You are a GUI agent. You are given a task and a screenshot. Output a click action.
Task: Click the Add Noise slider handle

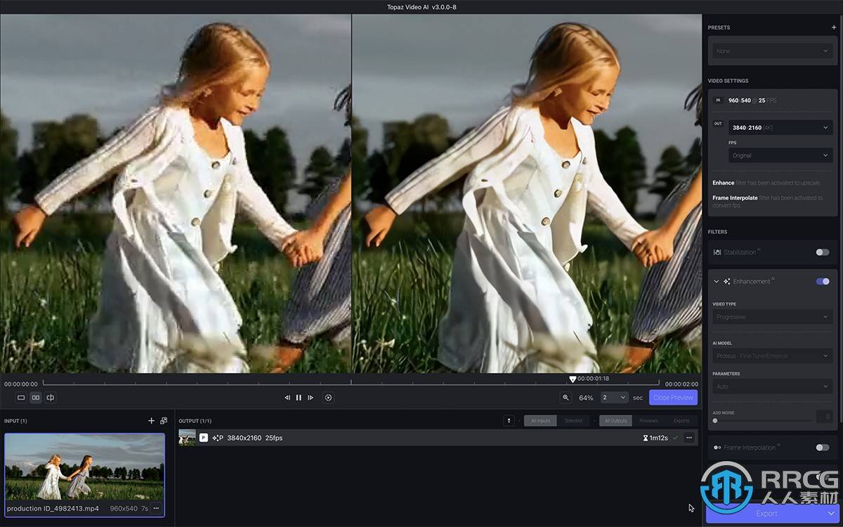715,421
